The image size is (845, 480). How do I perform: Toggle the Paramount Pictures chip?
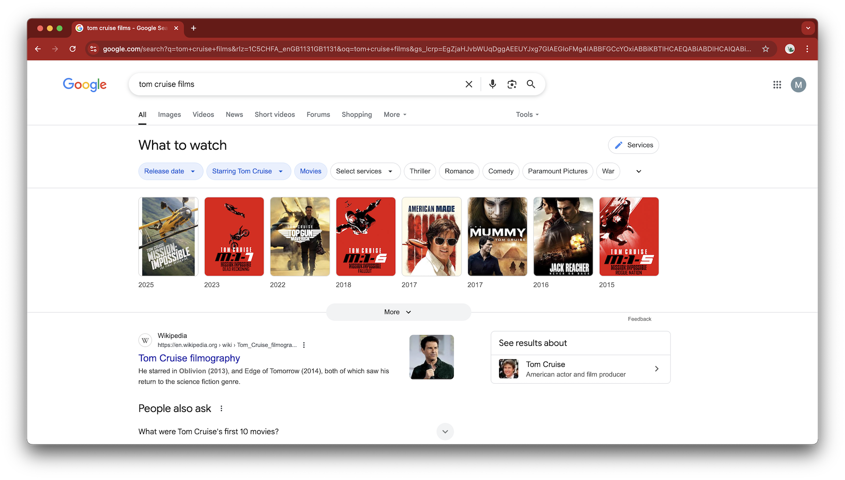pyautogui.click(x=558, y=171)
